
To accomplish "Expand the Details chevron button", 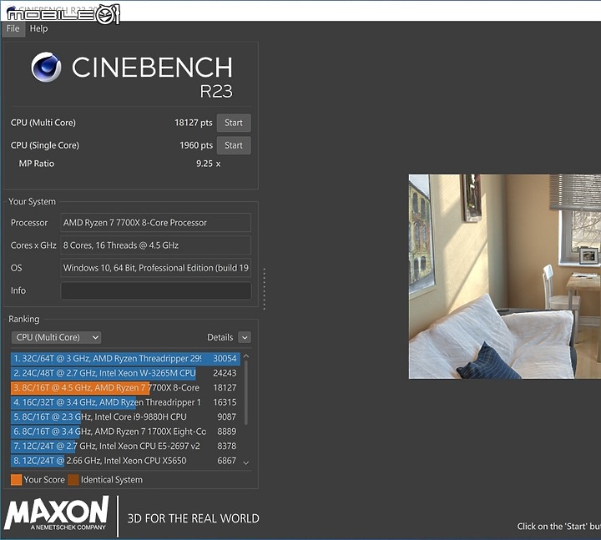I will [x=245, y=338].
